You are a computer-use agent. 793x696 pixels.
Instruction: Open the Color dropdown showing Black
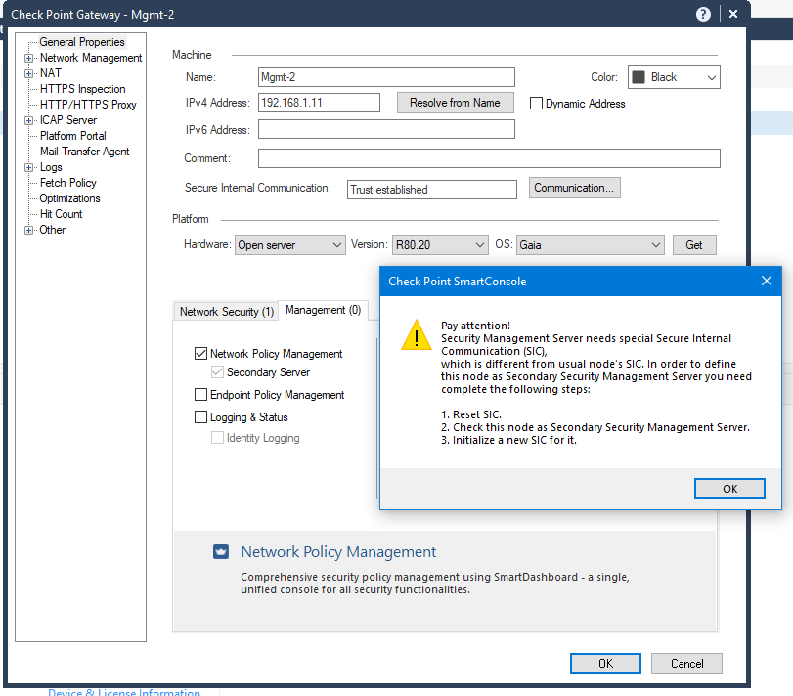coord(674,77)
